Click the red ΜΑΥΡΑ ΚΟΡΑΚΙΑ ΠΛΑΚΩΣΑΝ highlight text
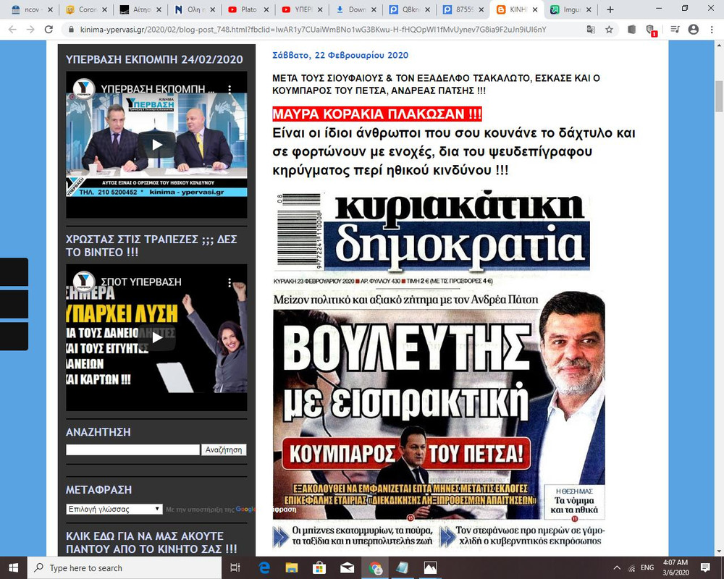The image size is (724, 579). [376, 114]
